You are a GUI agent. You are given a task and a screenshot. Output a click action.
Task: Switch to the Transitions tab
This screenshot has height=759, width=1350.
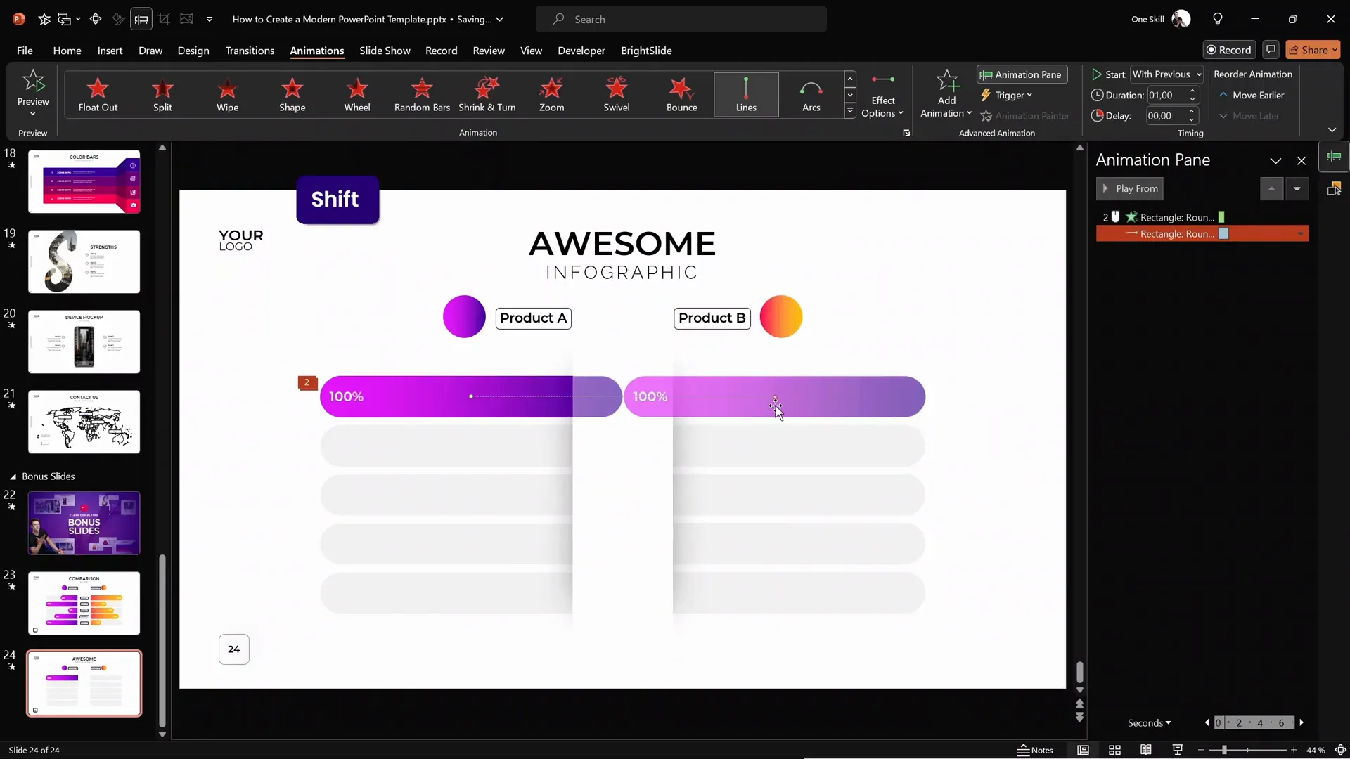coord(250,51)
